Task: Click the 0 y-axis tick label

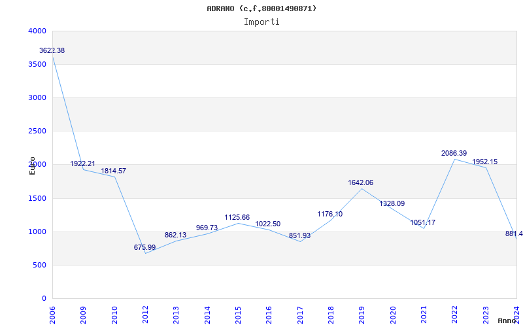Action: [x=44, y=298]
